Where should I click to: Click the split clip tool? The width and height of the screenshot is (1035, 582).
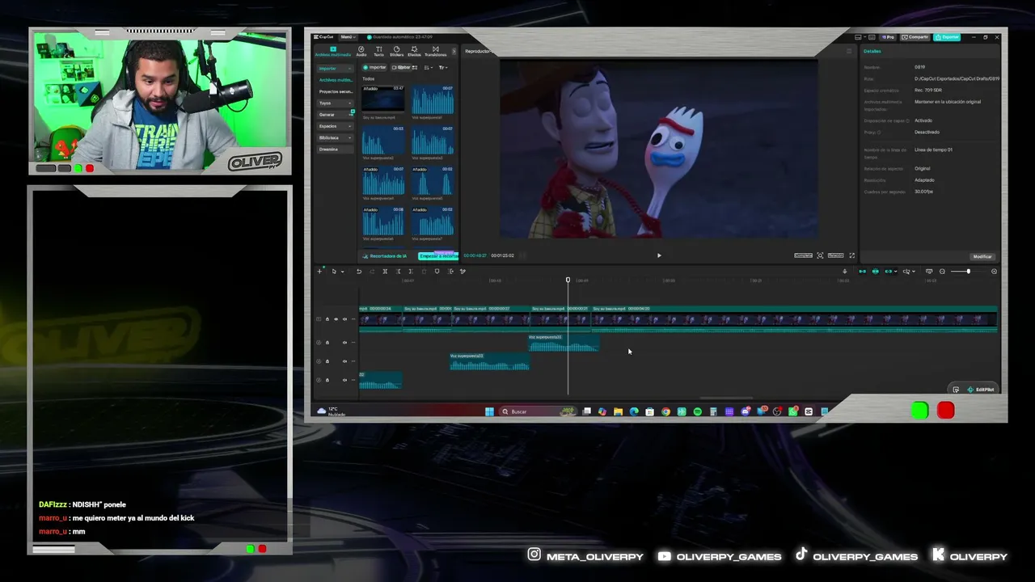coord(385,272)
